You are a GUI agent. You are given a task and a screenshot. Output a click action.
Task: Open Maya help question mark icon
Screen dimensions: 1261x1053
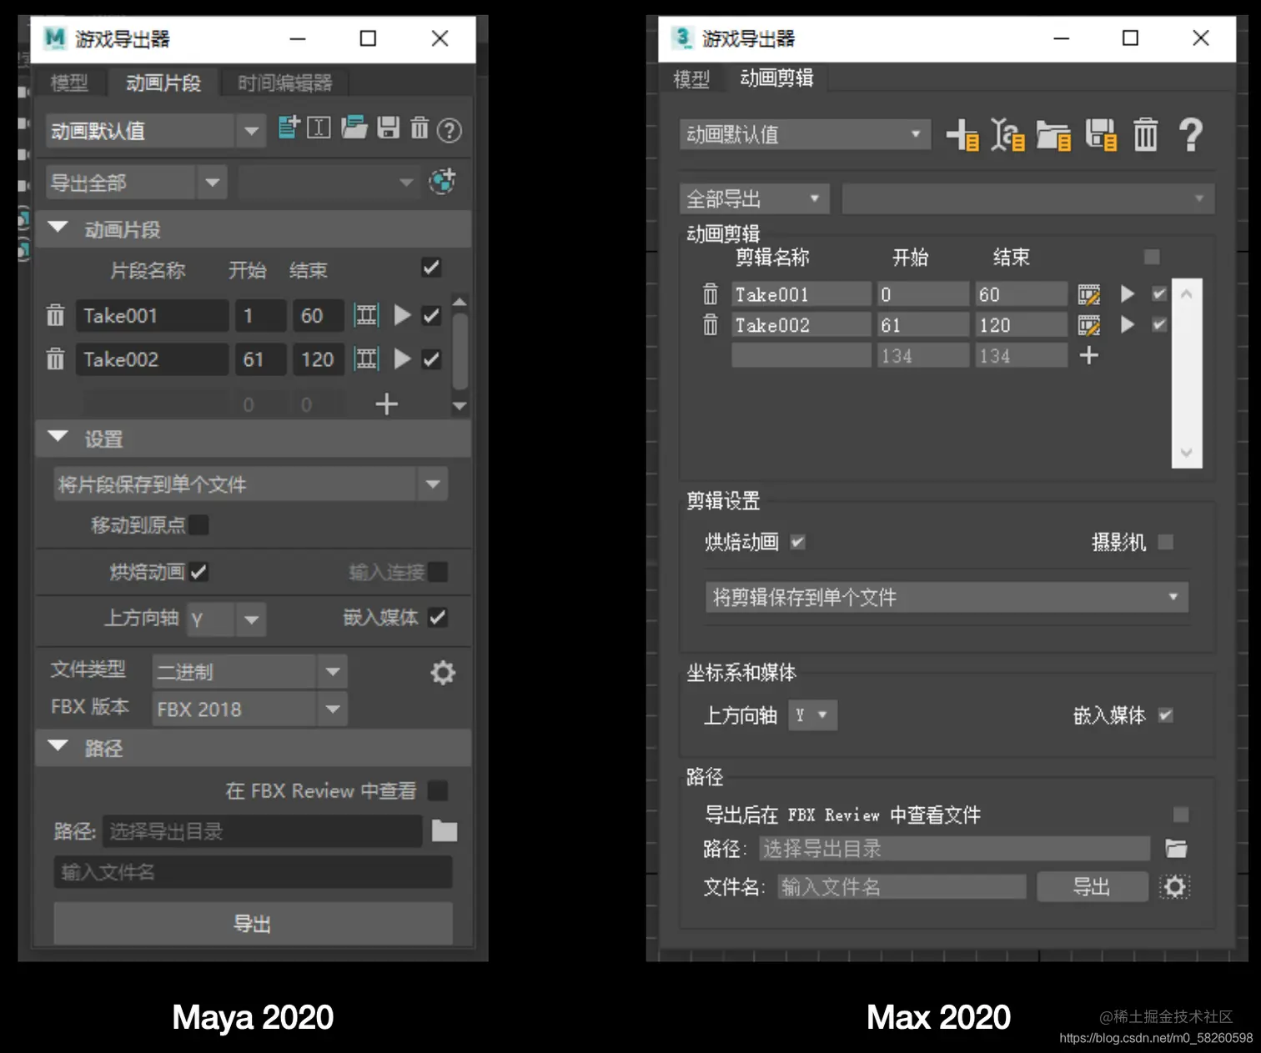[x=450, y=130]
